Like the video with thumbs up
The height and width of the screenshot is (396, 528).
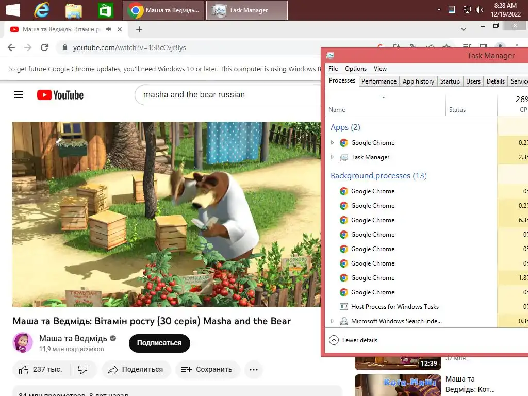pos(41,369)
